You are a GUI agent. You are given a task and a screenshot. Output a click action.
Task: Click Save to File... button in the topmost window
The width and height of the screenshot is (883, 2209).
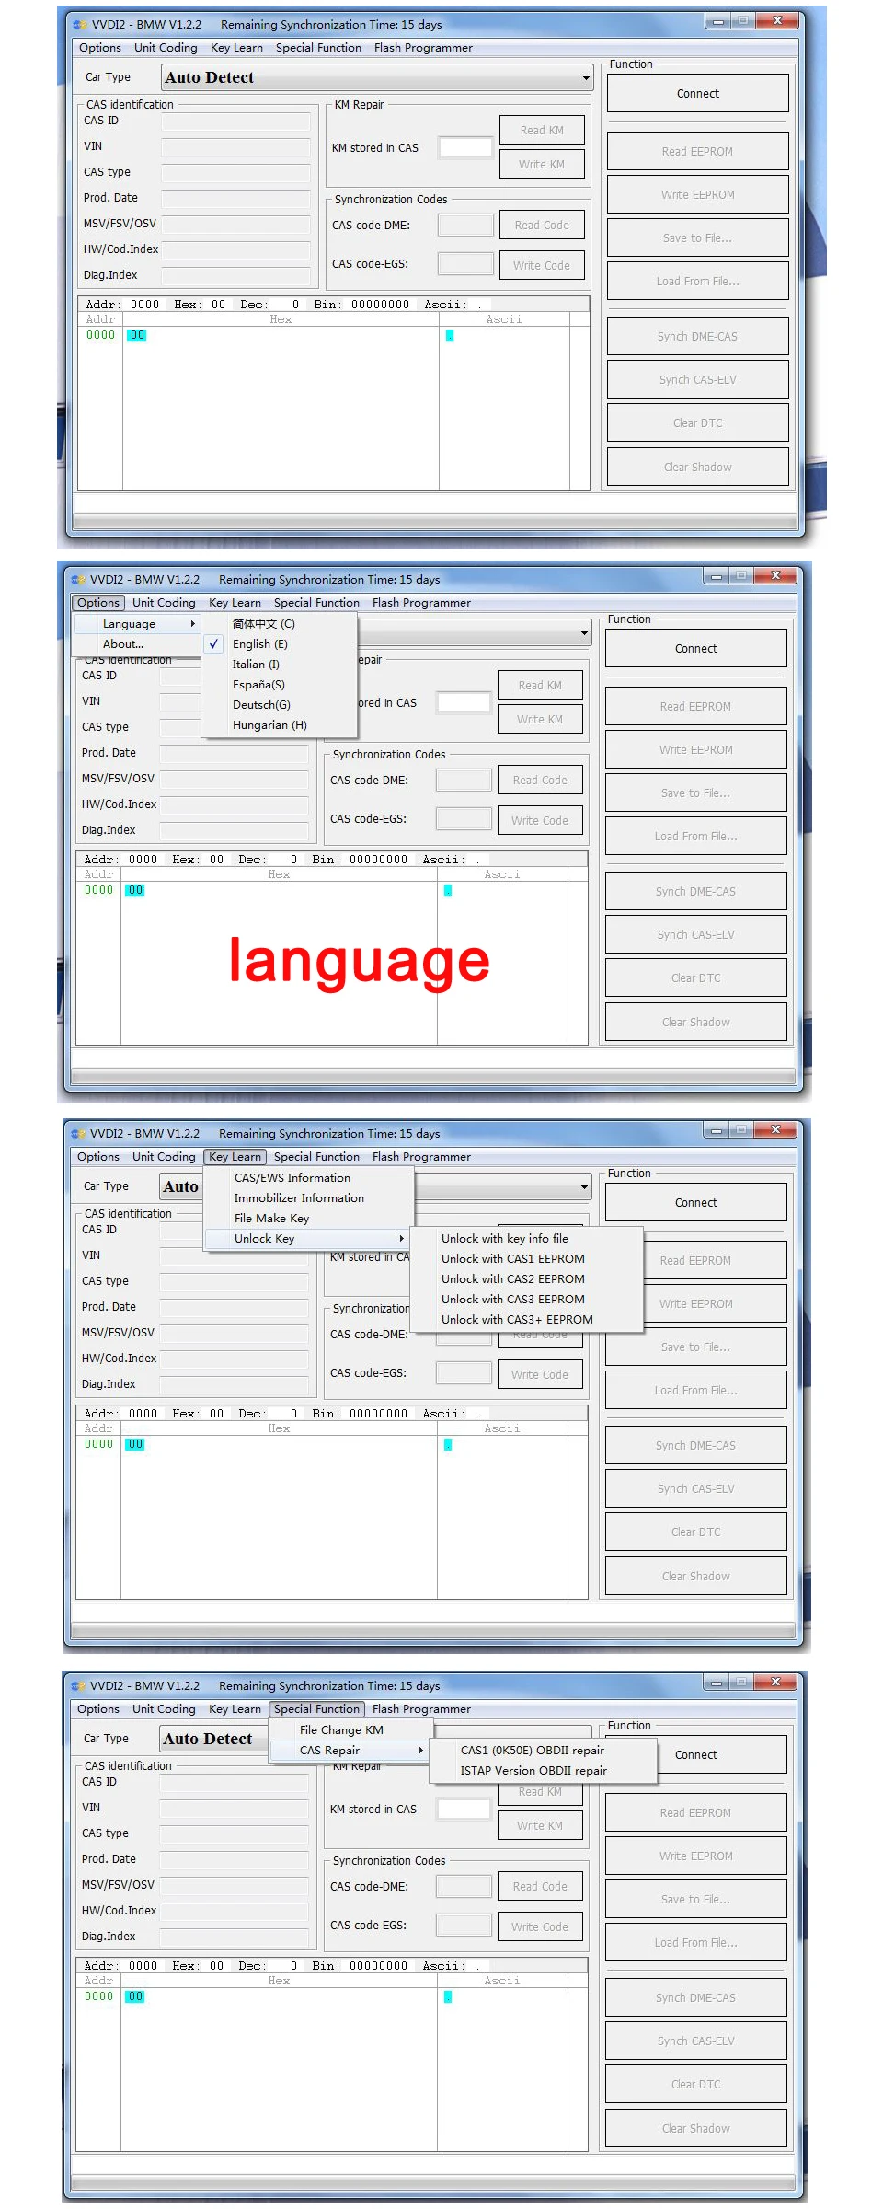tap(698, 238)
